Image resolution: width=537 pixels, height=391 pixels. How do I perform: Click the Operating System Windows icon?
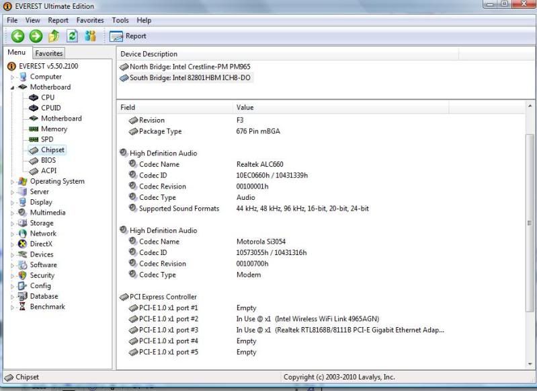click(x=22, y=181)
